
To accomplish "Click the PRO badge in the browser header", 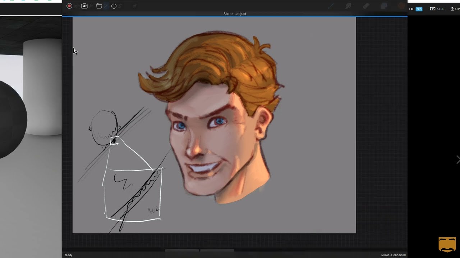I will click(x=419, y=9).
